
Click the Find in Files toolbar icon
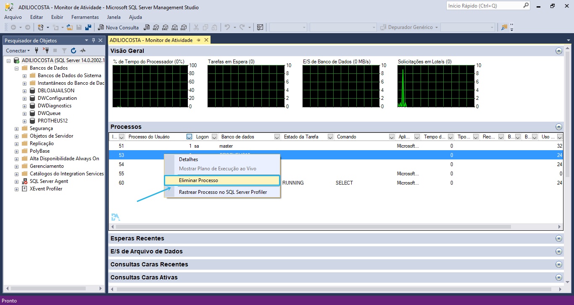(x=504, y=27)
